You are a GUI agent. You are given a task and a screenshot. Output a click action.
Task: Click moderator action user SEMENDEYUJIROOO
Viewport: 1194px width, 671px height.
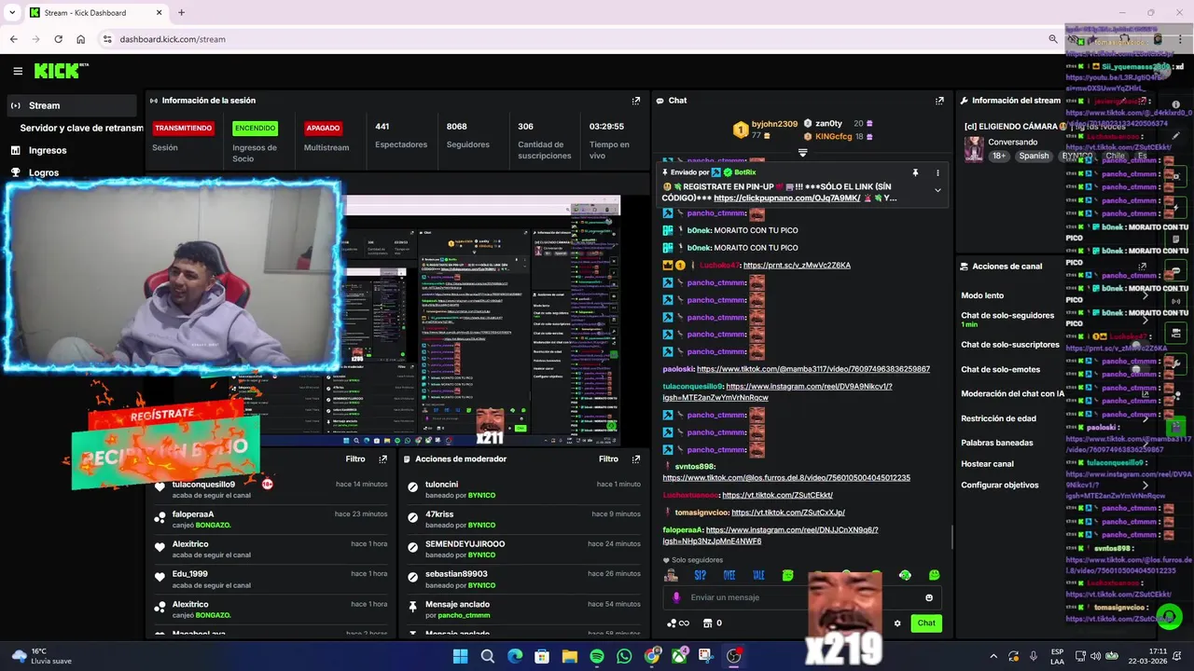[x=465, y=544]
